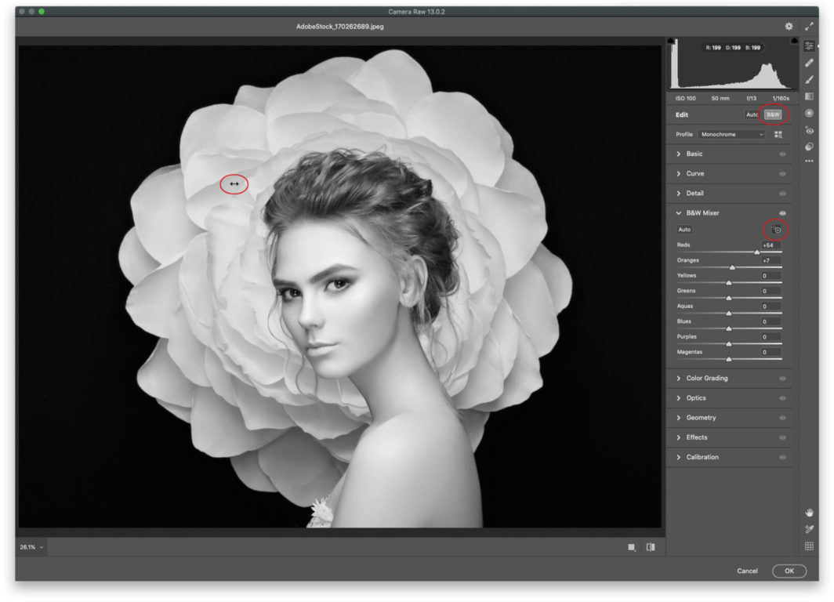
Task: Open the Crop tool
Action: pyautogui.click(x=809, y=96)
